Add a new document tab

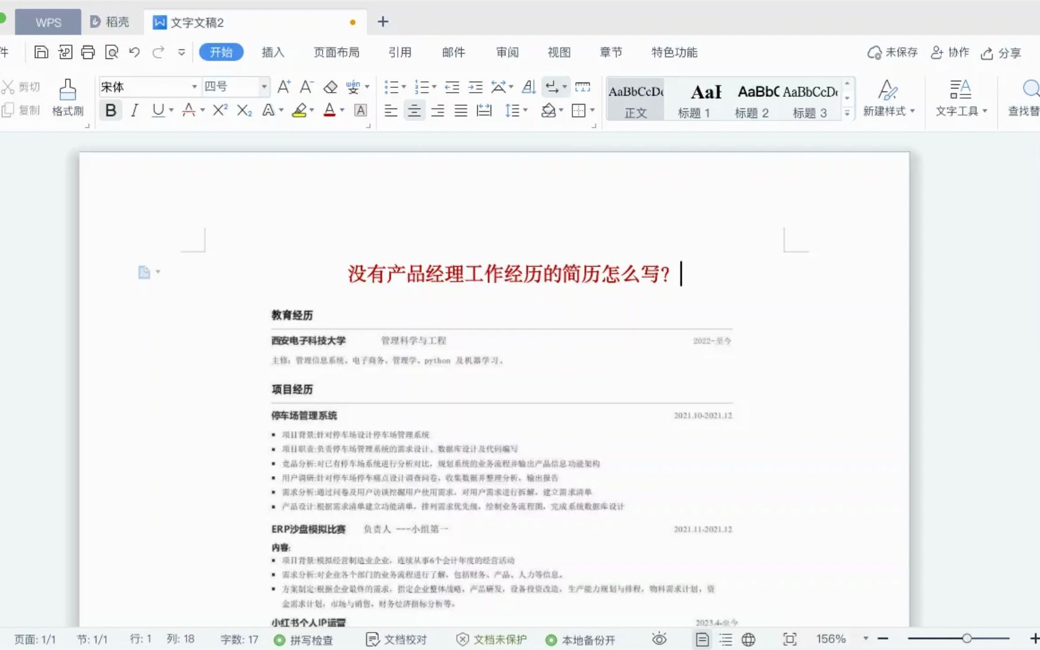coord(383,22)
